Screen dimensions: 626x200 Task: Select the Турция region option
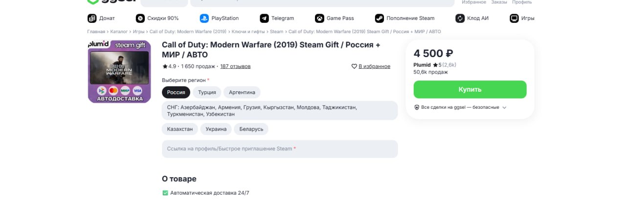click(x=207, y=92)
